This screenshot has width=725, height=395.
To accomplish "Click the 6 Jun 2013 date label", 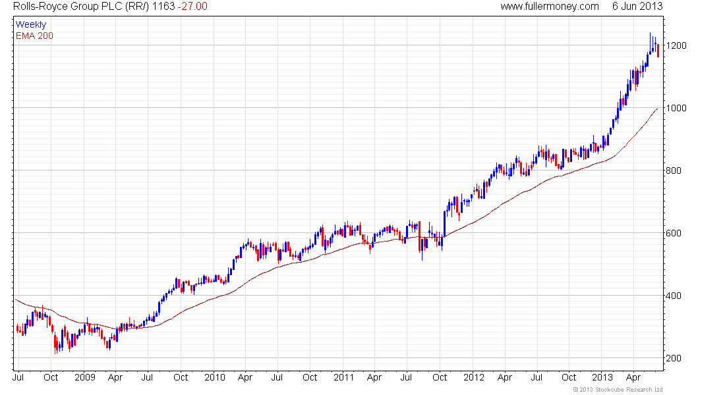I will (x=637, y=7).
